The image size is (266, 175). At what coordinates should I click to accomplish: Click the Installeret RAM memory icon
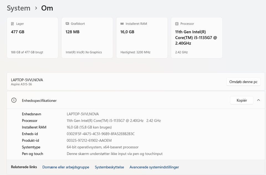click(x=122, y=24)
